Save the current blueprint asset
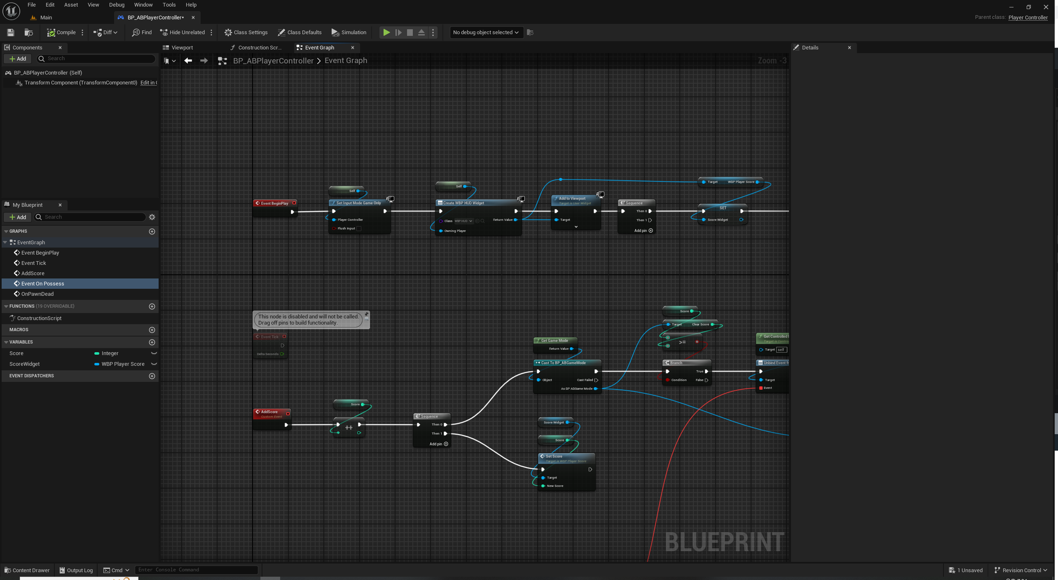The width and height of the screenshot is (1058, 580). click(11, 33)
